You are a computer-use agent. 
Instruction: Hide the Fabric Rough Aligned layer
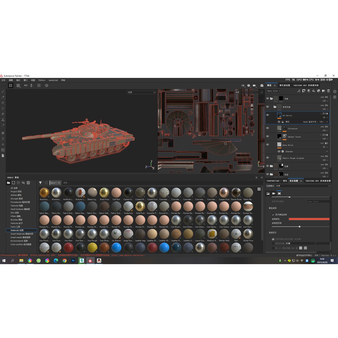[x=268, y=157]
